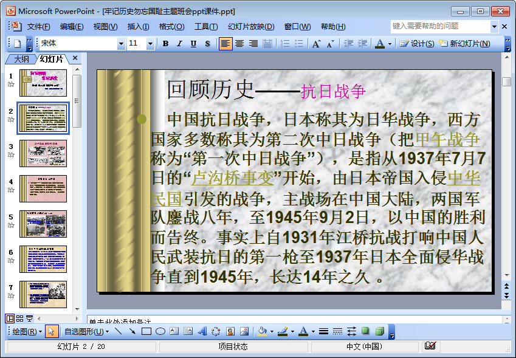Select slide 1 thumbnail

43,83
